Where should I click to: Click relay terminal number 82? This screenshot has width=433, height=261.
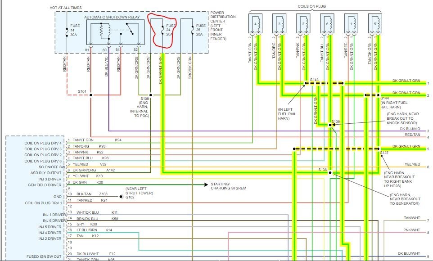(135, 50)
